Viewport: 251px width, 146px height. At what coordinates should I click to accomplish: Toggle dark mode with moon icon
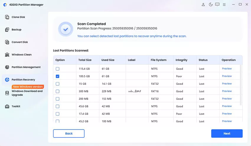point(211,5)
